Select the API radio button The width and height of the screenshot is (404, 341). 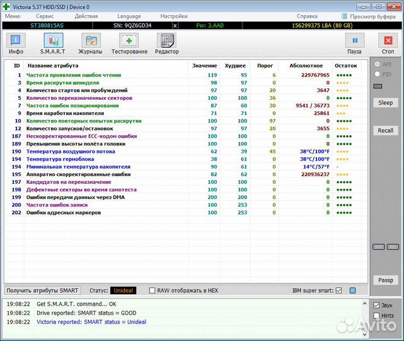tap(377, 64)
